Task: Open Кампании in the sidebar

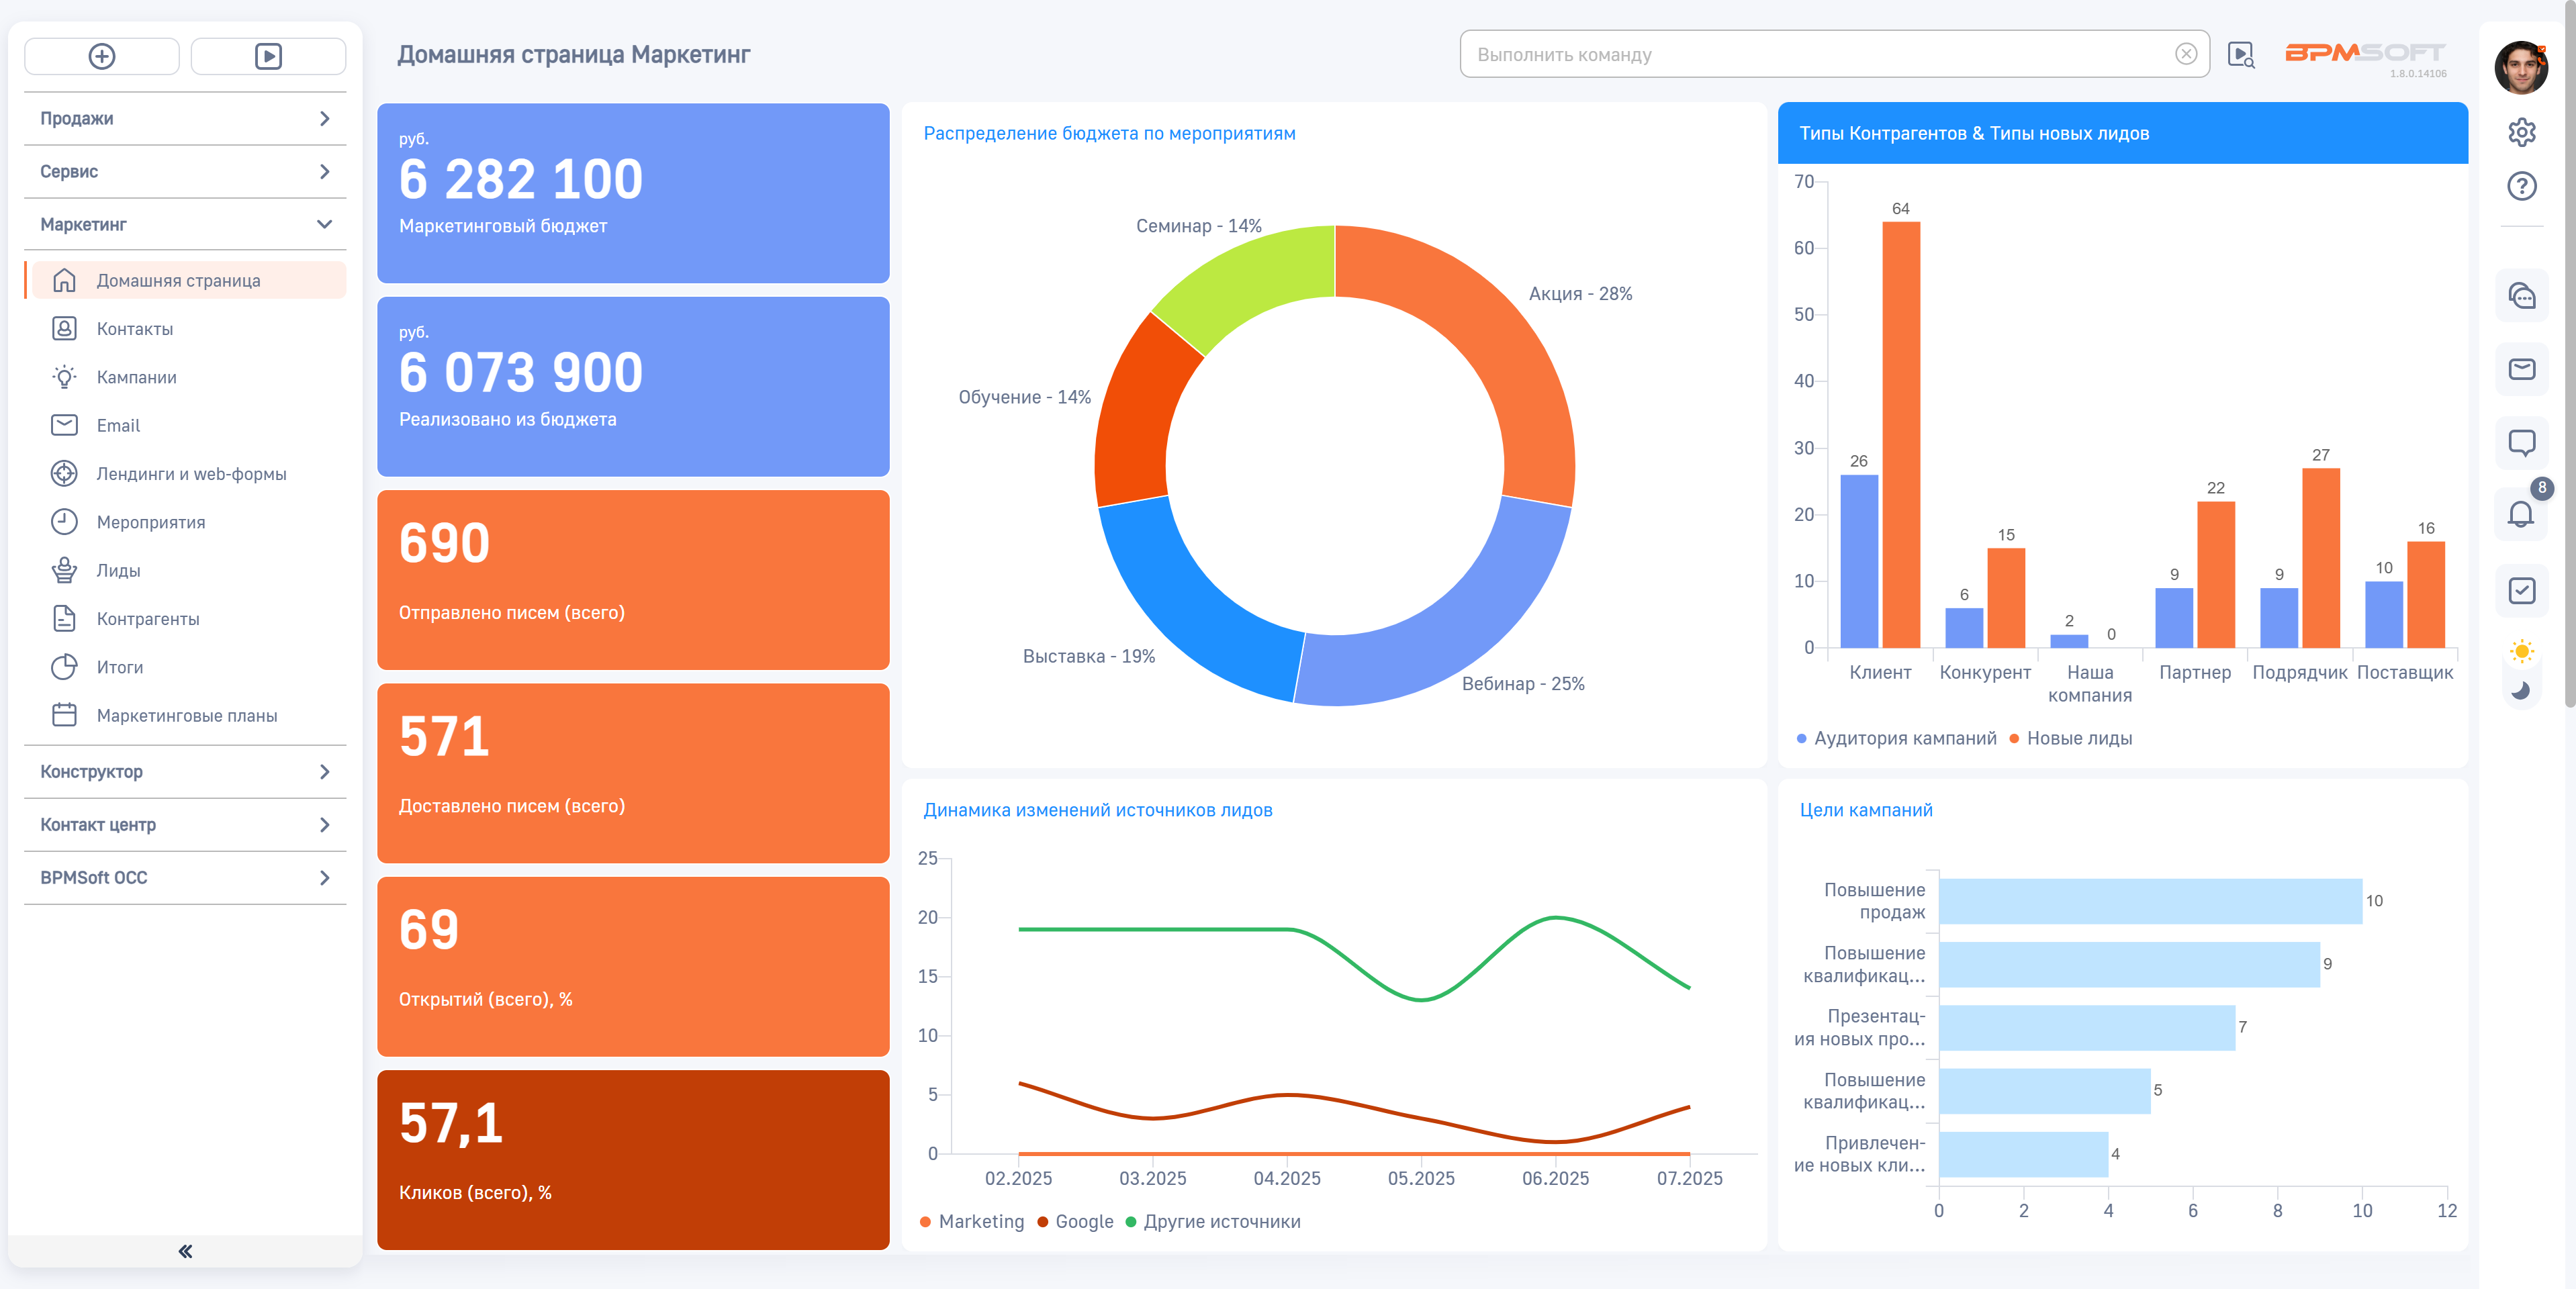Action: [136, 377]
